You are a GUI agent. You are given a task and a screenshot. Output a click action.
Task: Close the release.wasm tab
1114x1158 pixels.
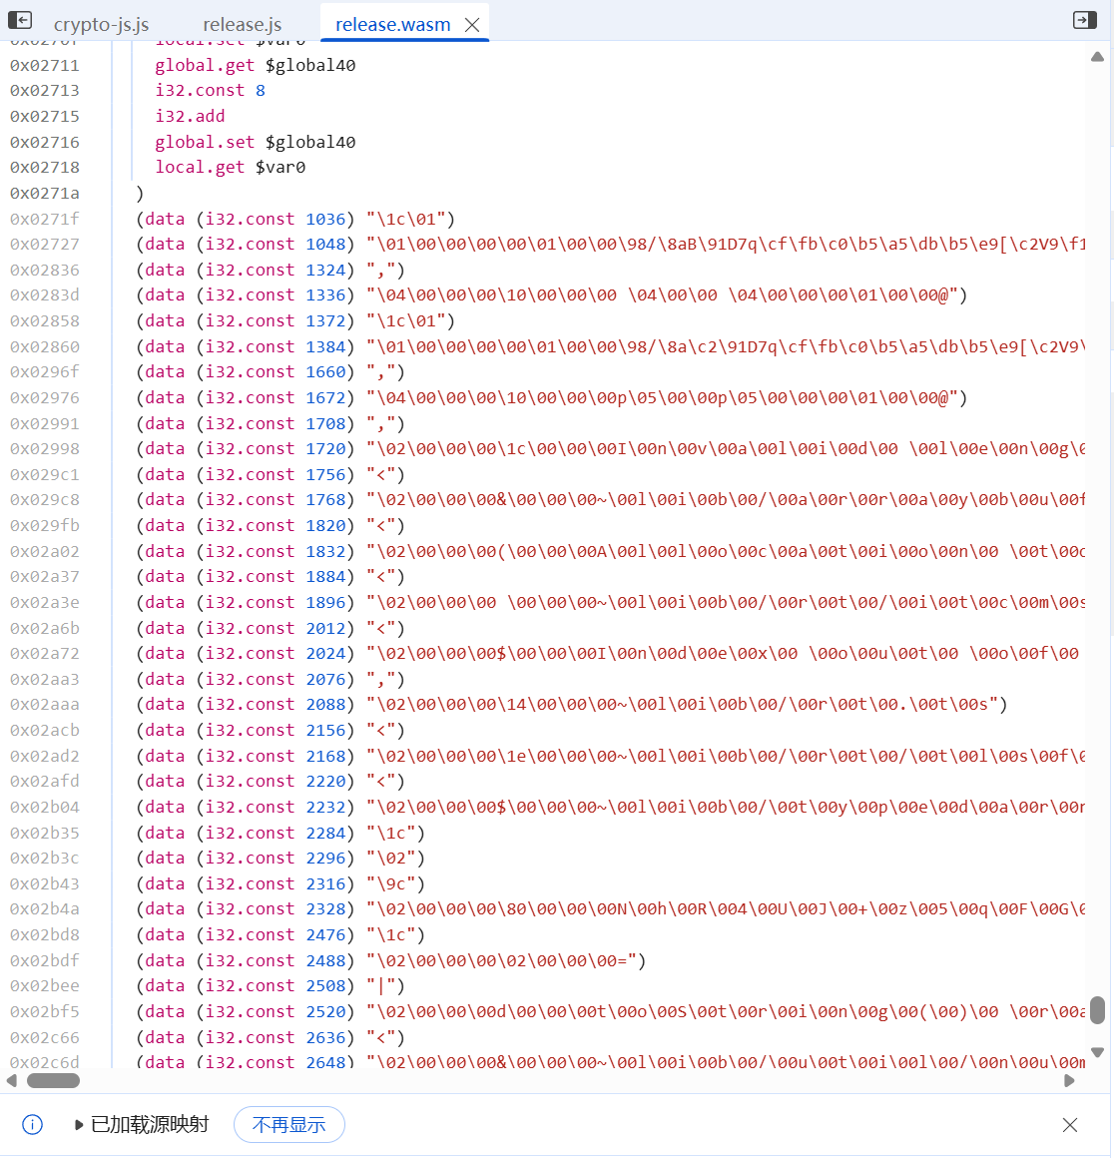click(472, 25)
